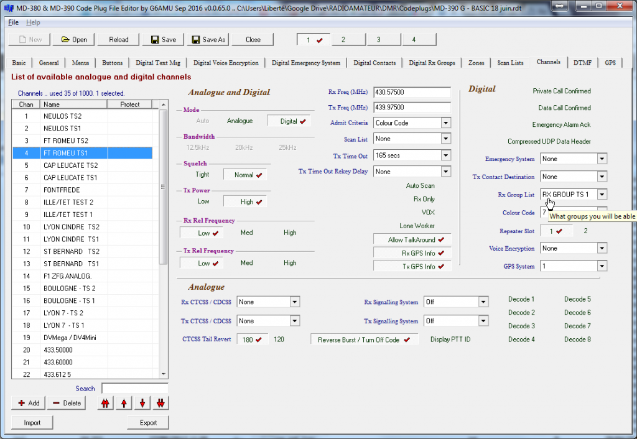Select channel FONTFREDE

83,190
